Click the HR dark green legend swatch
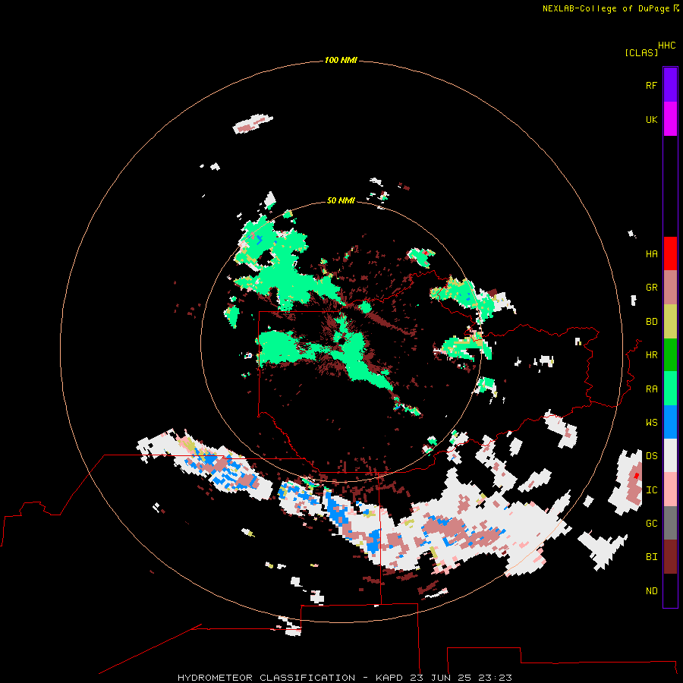The height and width of the screenshot is (683, 683). pyautogui.click(x=670, y=355)
